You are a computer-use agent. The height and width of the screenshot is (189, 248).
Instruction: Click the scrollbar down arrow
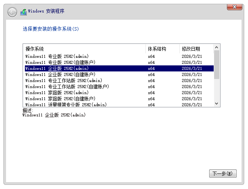216,104
